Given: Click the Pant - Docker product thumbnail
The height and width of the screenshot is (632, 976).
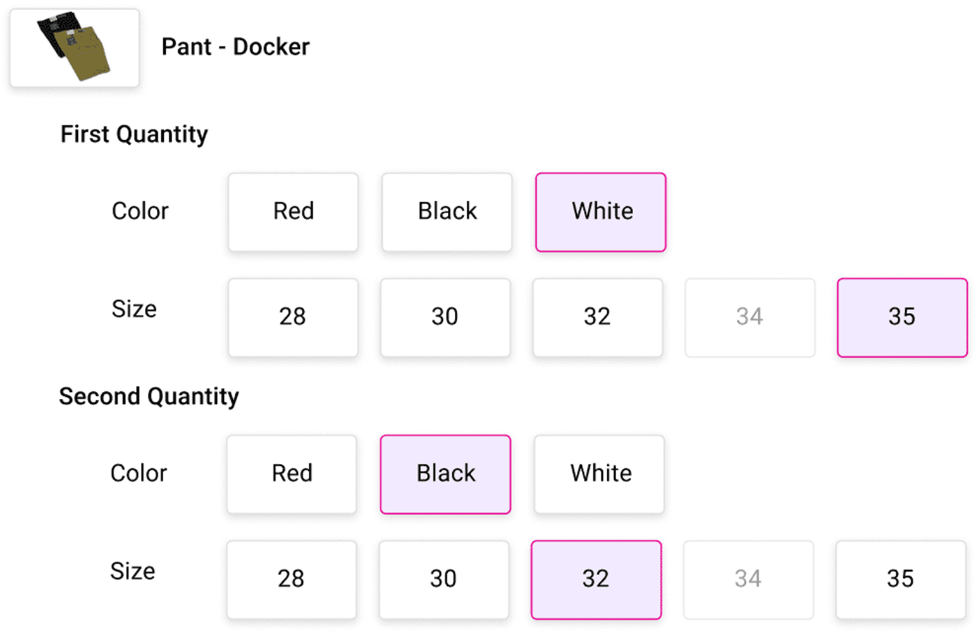Looking at the screenshot, I should [74, 48].
